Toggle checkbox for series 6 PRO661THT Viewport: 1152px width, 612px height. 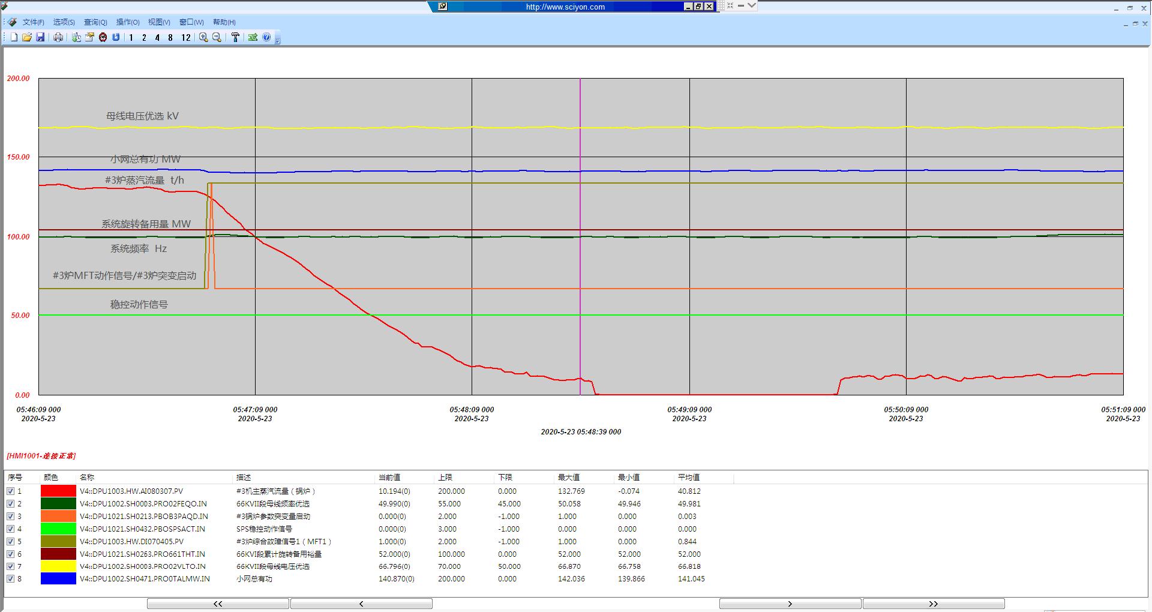(x=10, y=554)
